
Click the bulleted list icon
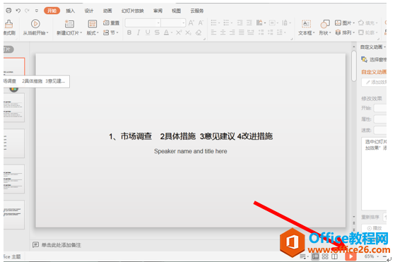click(x=213, y=23)
